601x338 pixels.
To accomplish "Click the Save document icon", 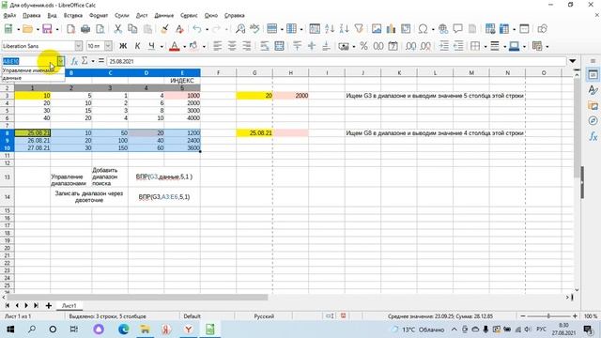I will coord(47,29).
